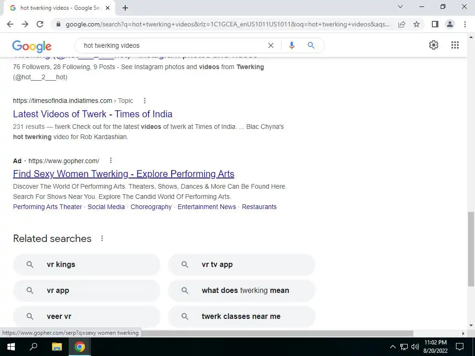475x356 pixels.
Task: Select the Chrome taskbar icon
Action: pyautogui.click(x=80, y=347)
